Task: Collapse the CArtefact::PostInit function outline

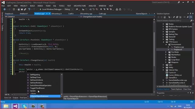Action: pyautogui.click(x=14, y=40)
